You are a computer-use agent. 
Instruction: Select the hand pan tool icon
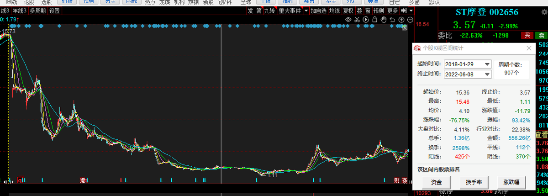coord(384,20)
